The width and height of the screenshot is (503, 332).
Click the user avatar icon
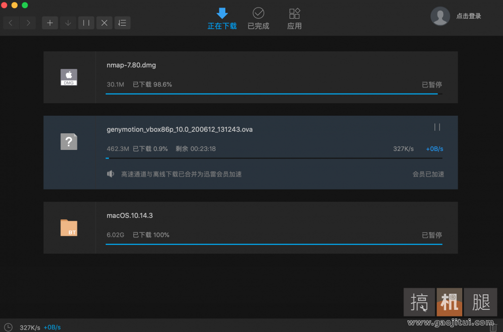pyautogui.click(x=440, y=16)
